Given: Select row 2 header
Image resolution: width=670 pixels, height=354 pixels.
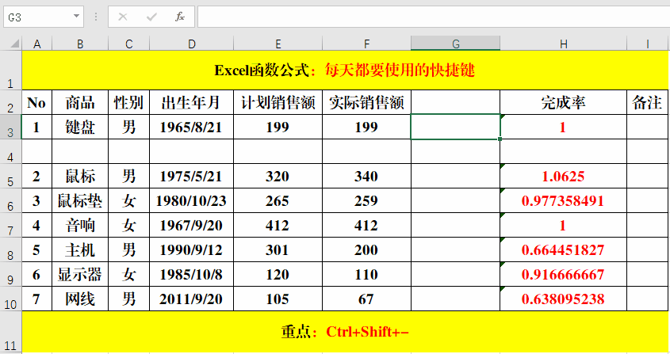Looking at the screenshot, I should click(x=10, y=102).
